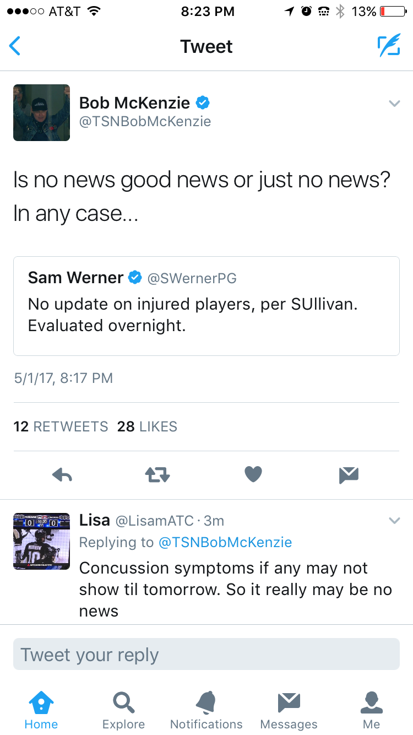Open the Notifications tab
Screen dimensions: 413x735
206,710
